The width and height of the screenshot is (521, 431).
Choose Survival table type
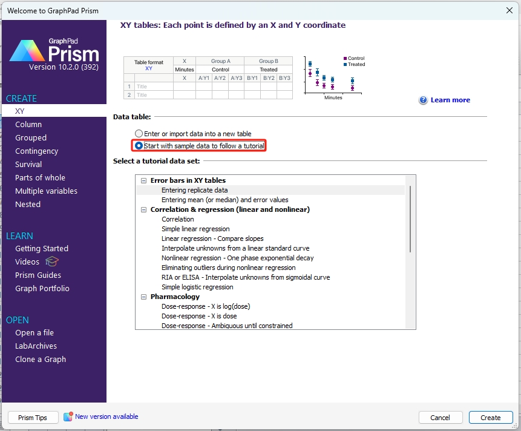click(28, 164)
